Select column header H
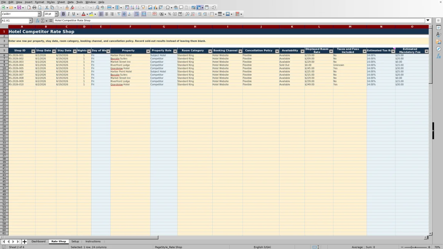 point(195,27)
